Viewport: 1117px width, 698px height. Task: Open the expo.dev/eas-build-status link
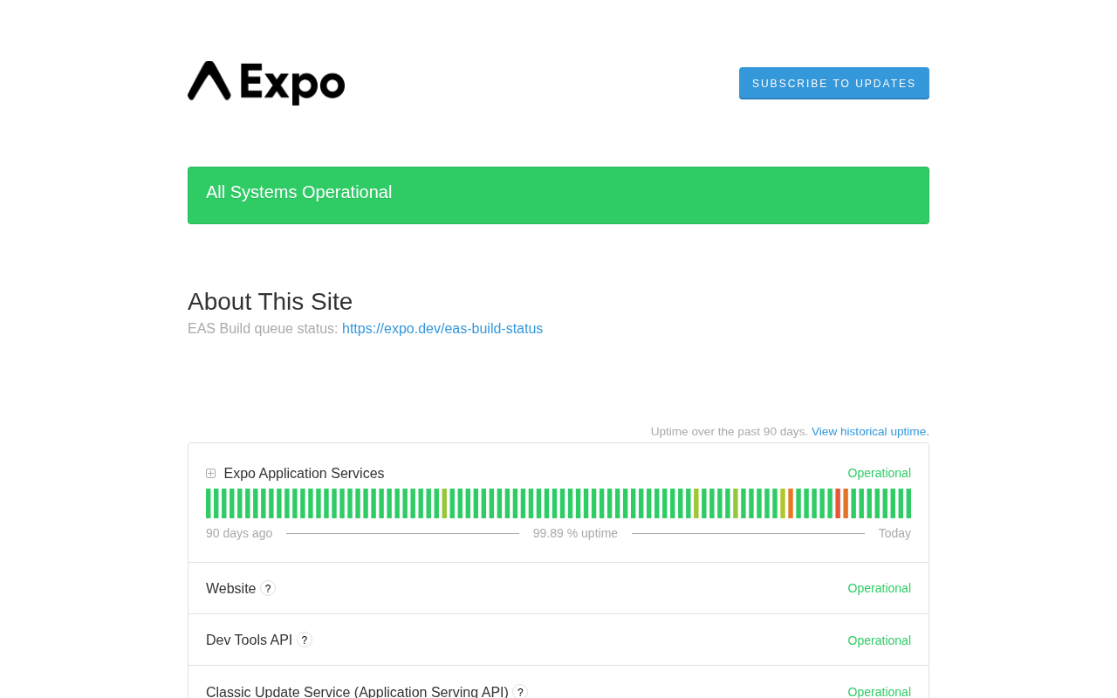click(x=442, y=329)
